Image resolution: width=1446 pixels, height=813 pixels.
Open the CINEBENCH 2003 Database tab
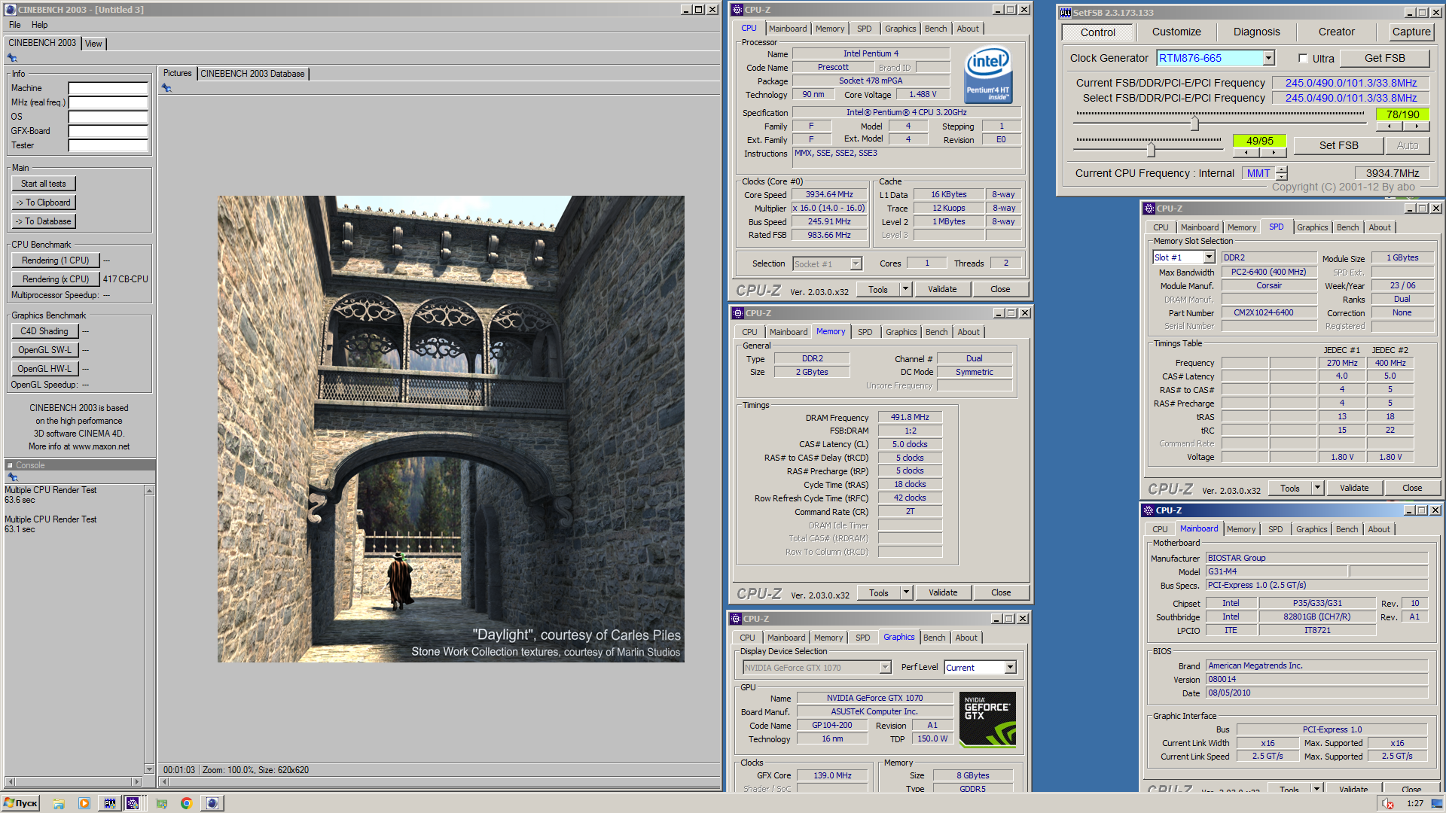pos(252,74)
